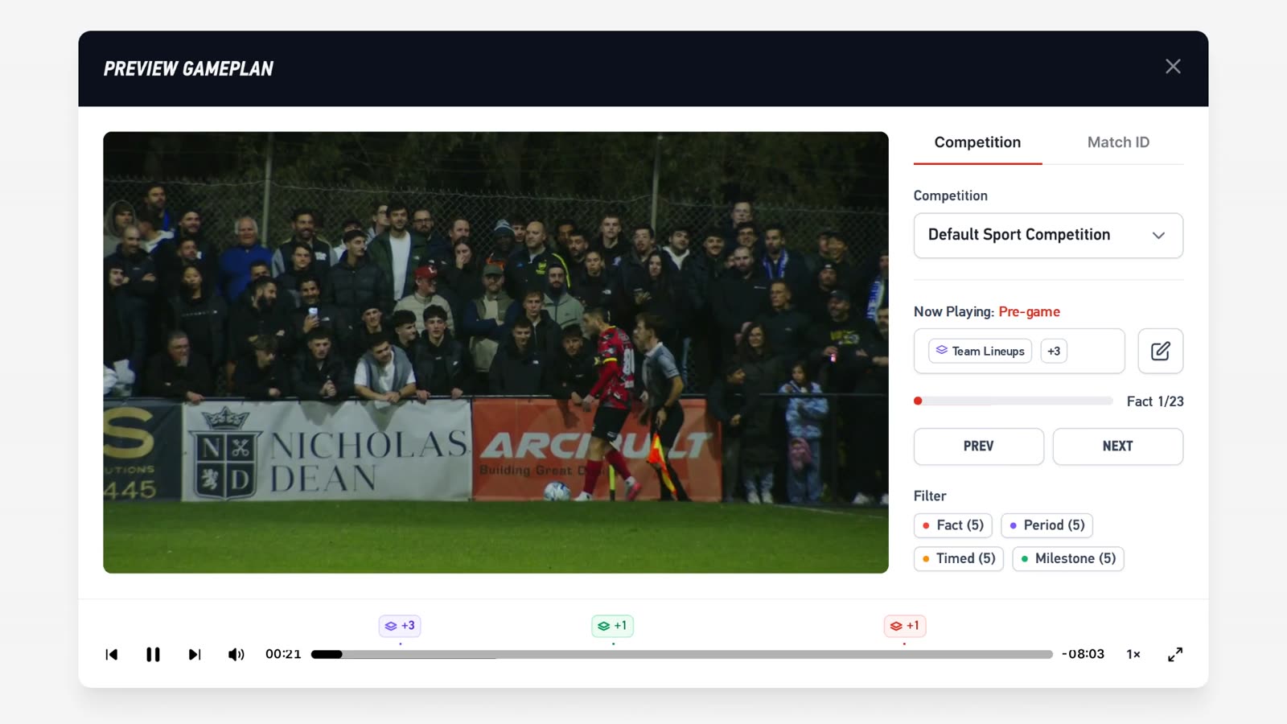
Task: Click the Team Lineups tag
Action: (980, 351)
